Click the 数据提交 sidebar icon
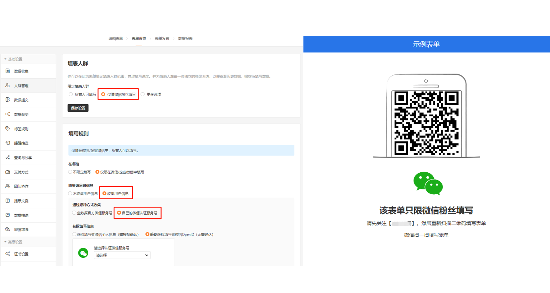This screenshot has width=550, height=293. (8, 100)
